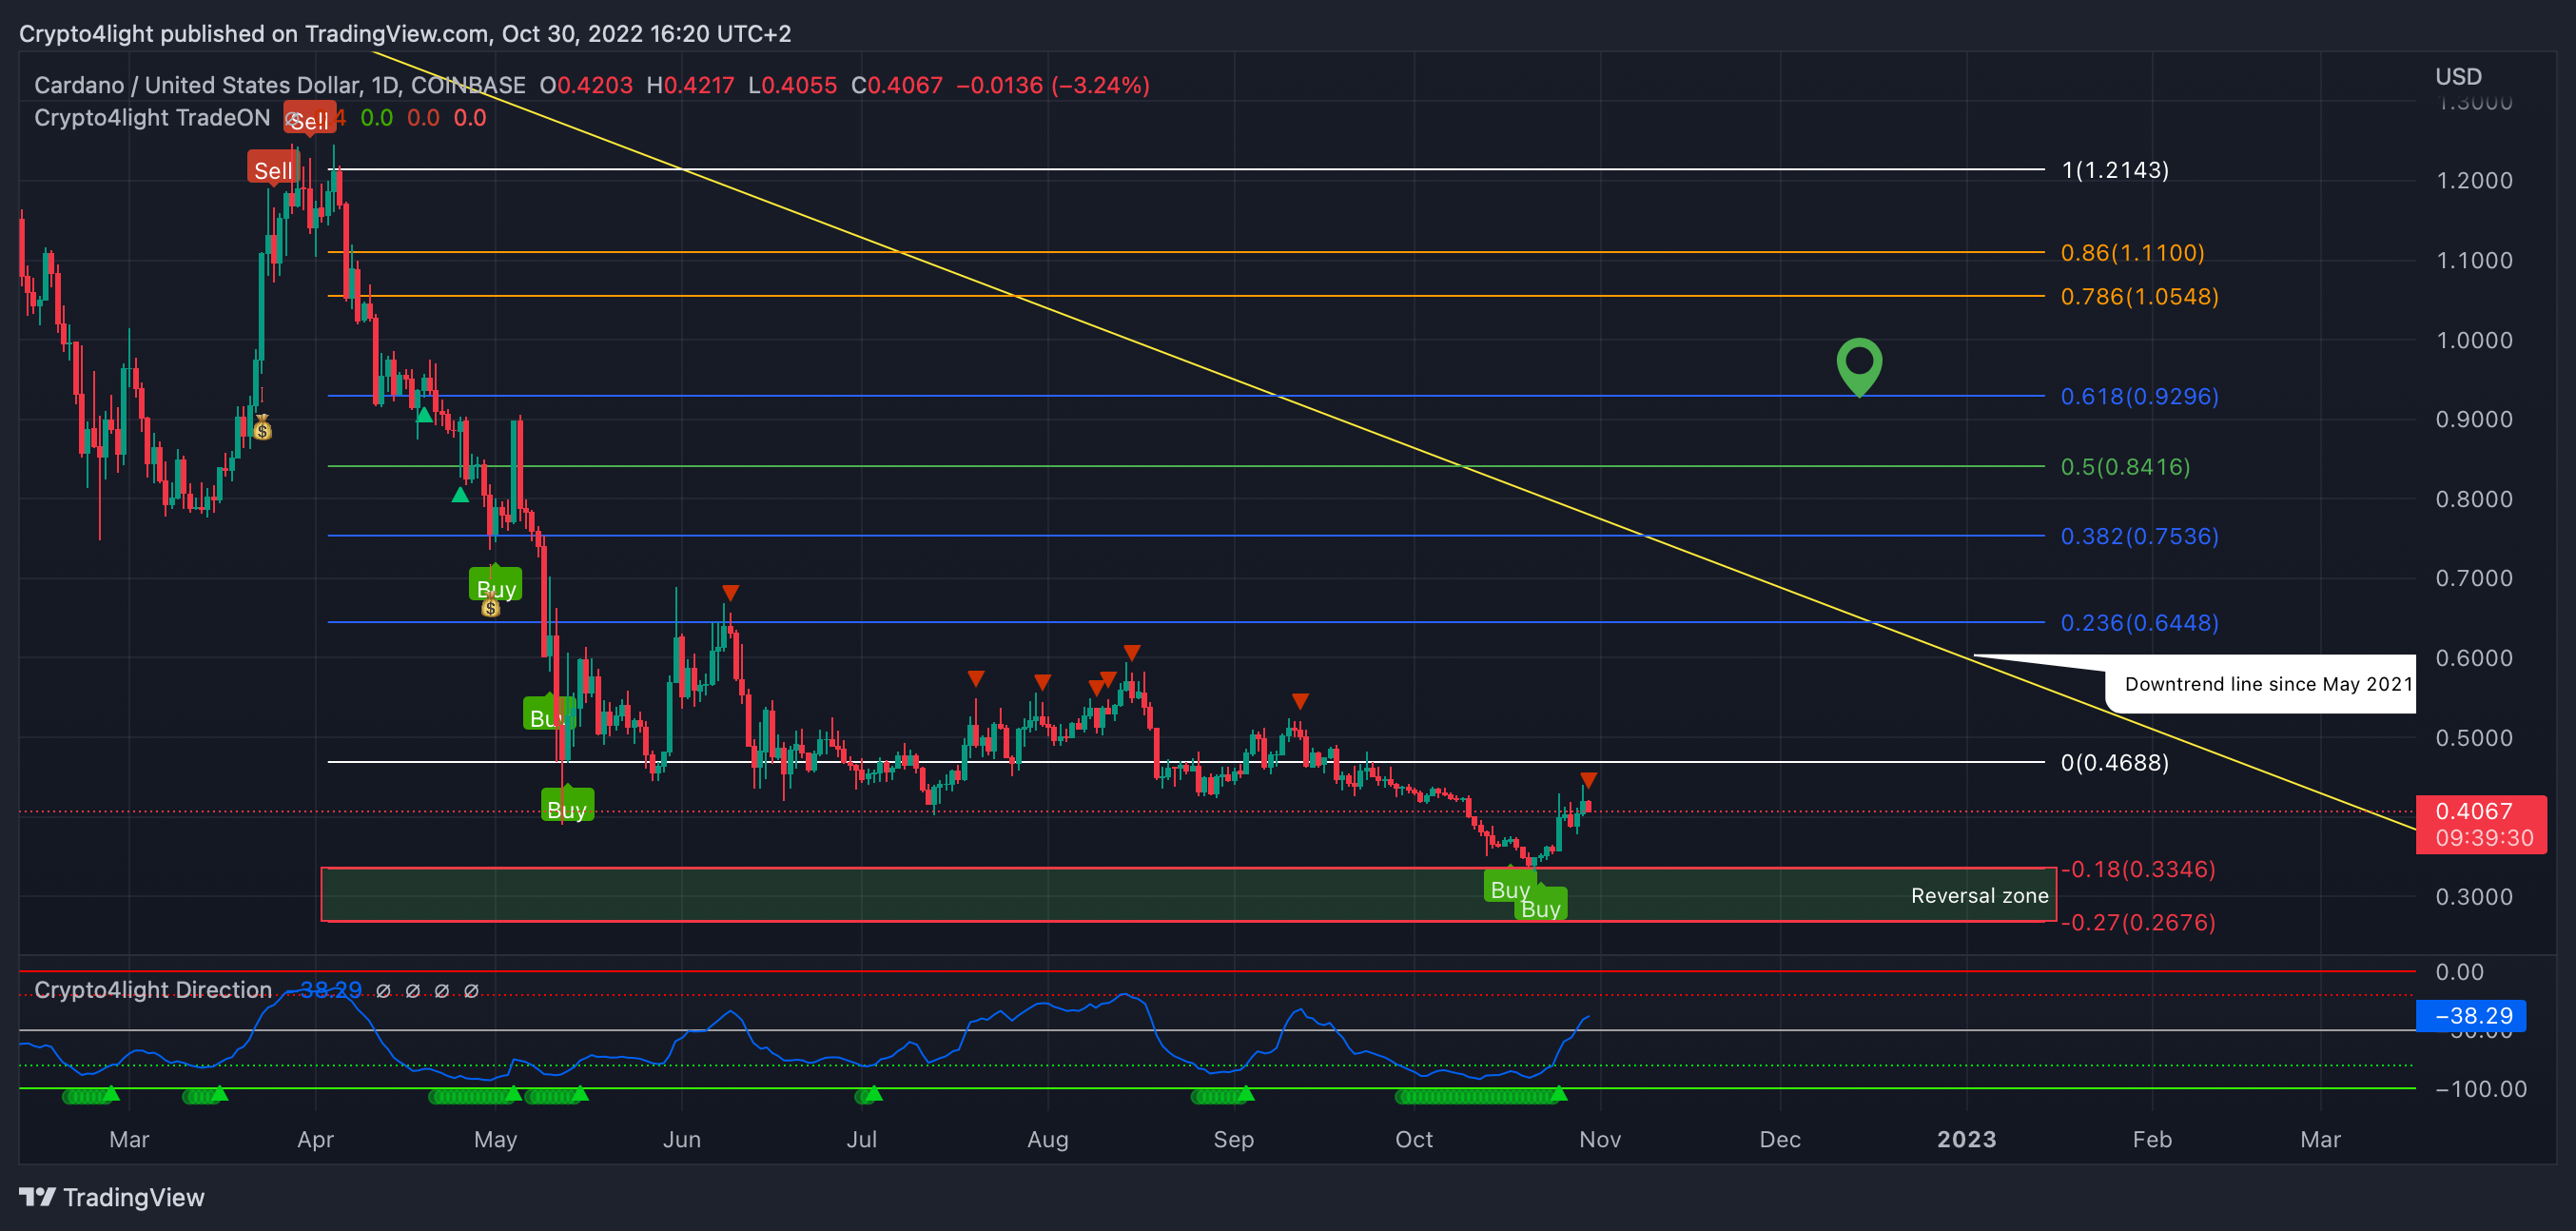Select the Buy label below the 0.382 line in May
The image size is (2576, 1231).
pos(496,586)
